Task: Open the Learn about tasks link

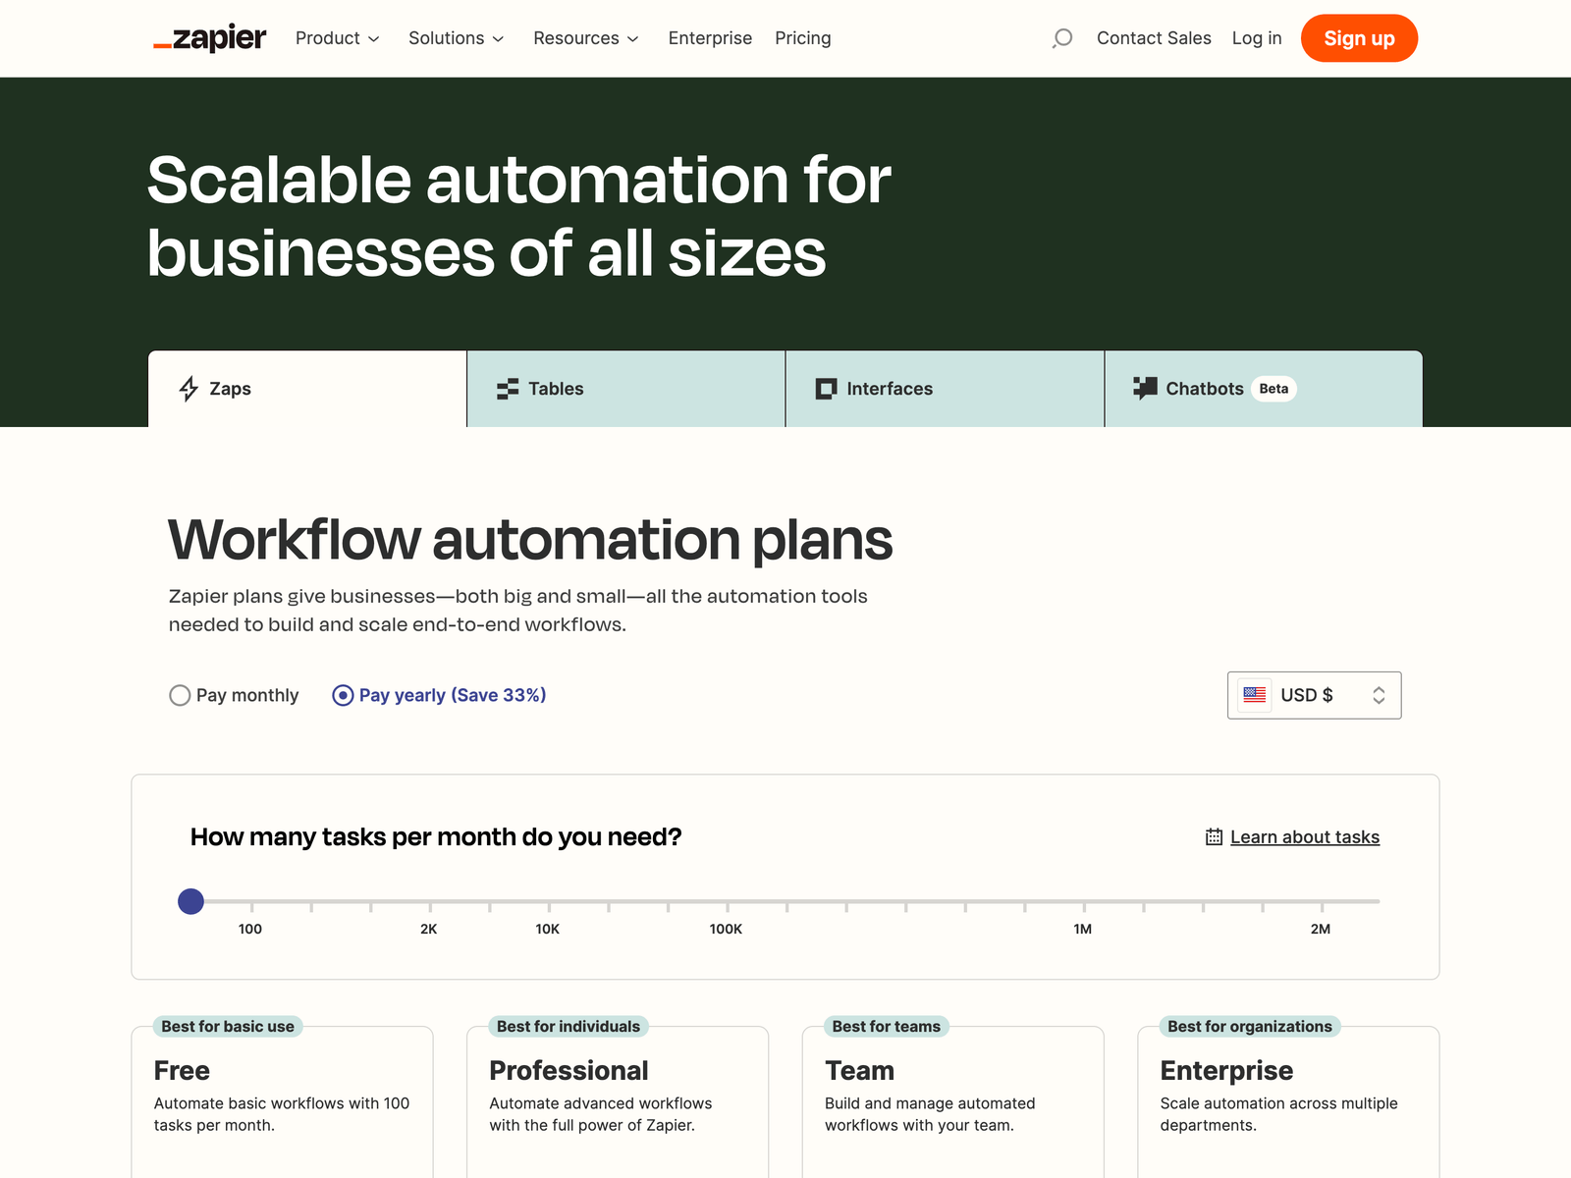Action: [1305, 837]
